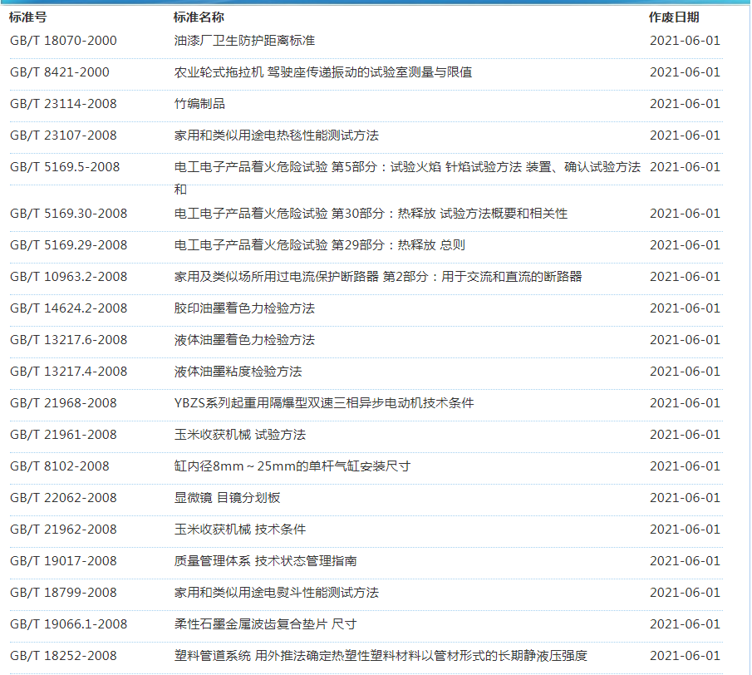Click the 标准名称 column header
752x675 pixels.
(199, 17)
